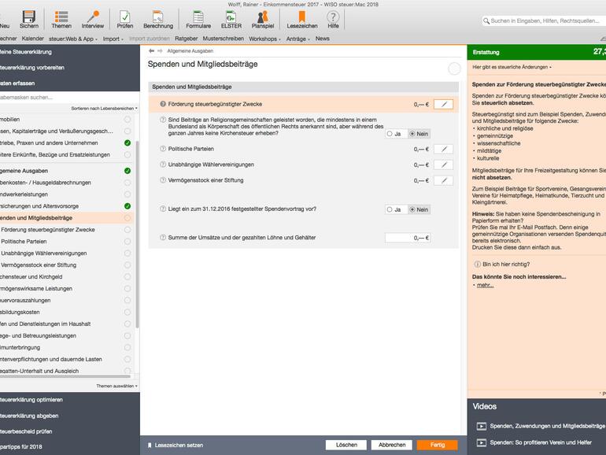Image resolution: width=606 pixels, height=455 pixels.
Task: Click the Lesezeichen bookmark icon
Action: click(302, 17)
